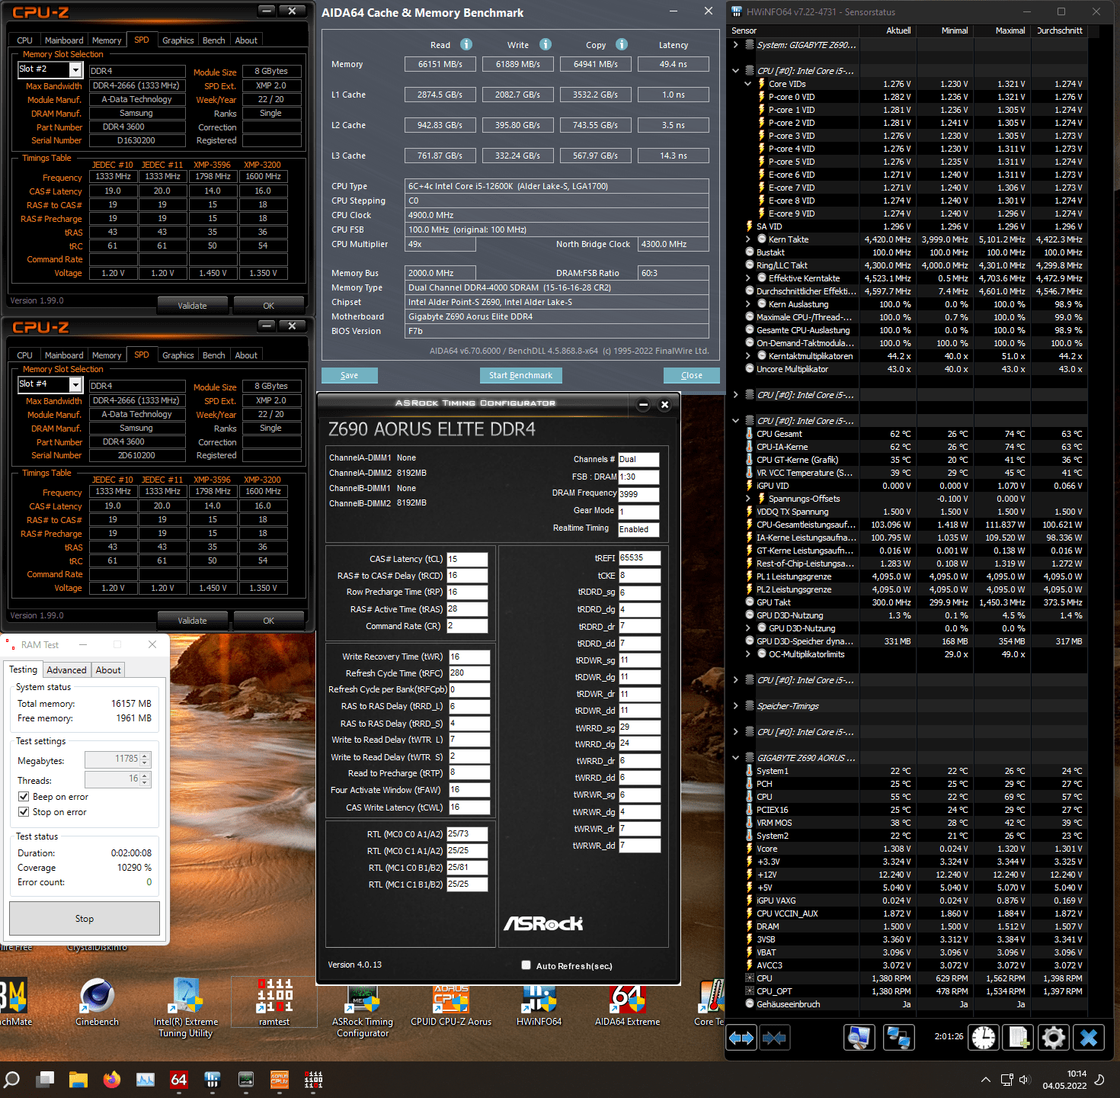Viewport: 1120px width, 1098px height.
Task: Open HWiNFO network monitors icon
Action: tap(899, 1038)
